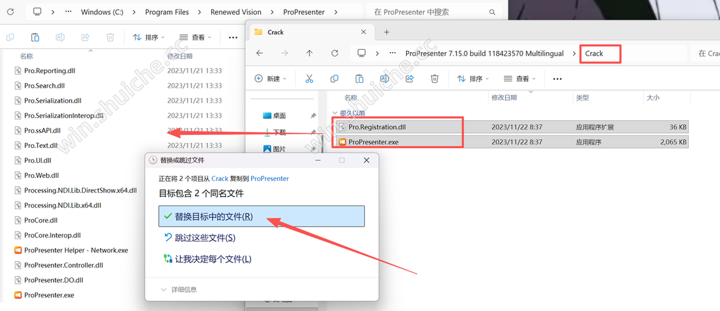The image size is (720, 311).
Task: Open 排序 dropdown in ProPresenter window
Action: click(149, 37)
